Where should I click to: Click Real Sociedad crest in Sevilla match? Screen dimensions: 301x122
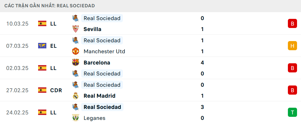(x=75, y=18)
